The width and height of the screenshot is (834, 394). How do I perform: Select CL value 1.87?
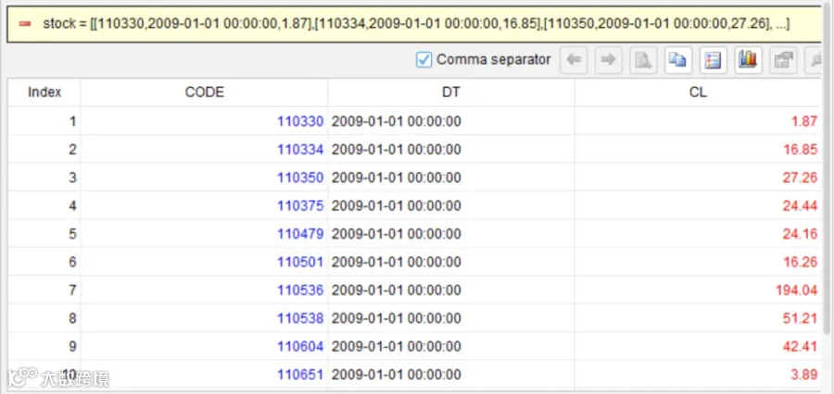803,121
